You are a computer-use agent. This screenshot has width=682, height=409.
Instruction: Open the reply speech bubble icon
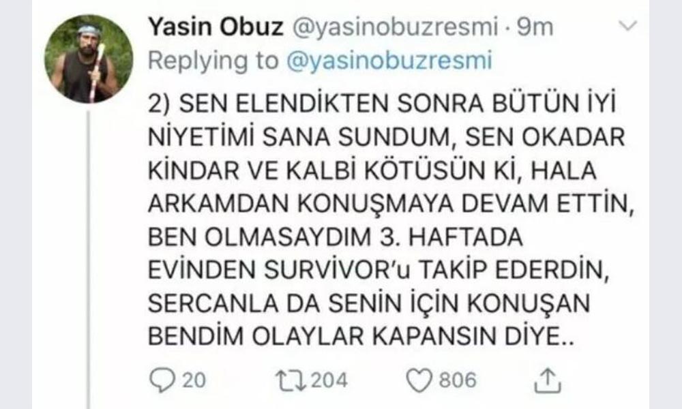[x=162, y=380]
